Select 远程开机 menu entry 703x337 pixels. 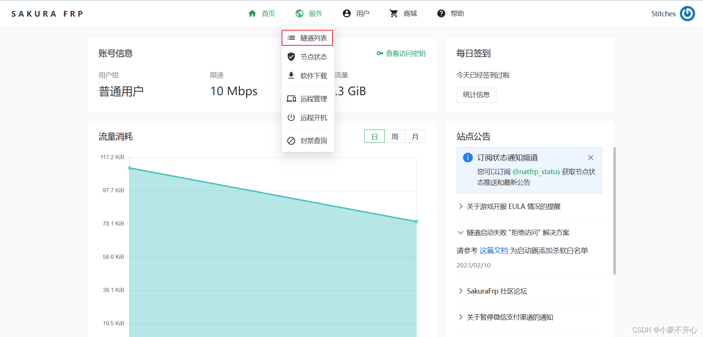tap(308, 117)
